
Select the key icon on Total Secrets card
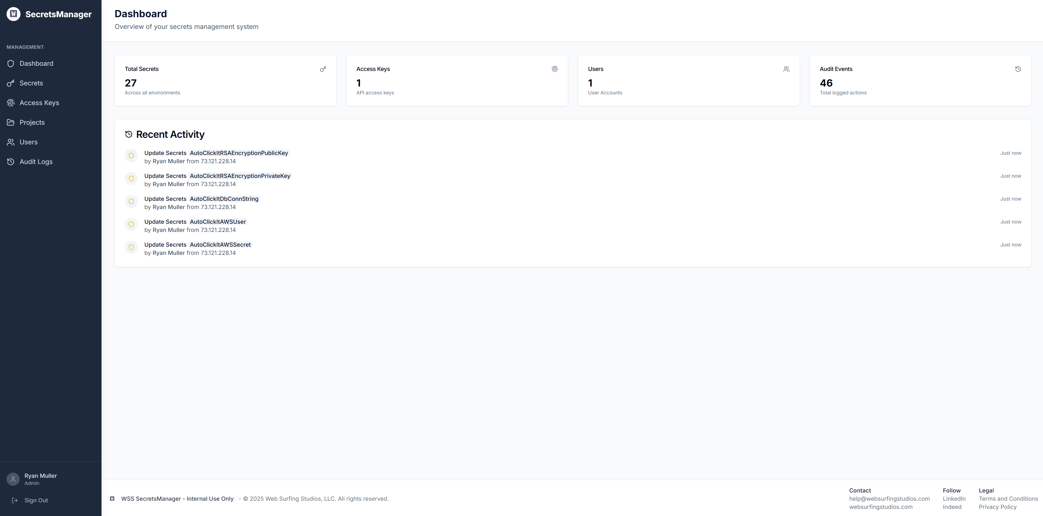click(x=323, y=69)
